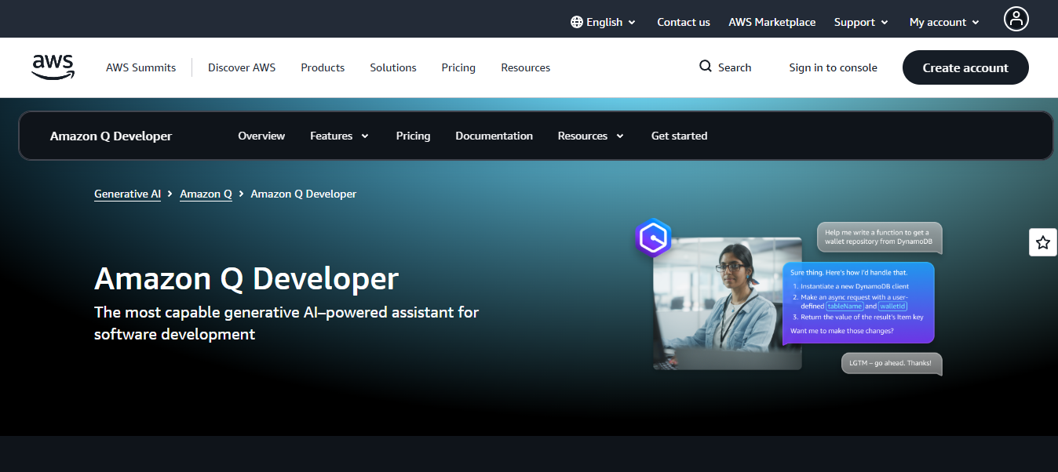Open the Resources menu in main nav
Image resolution: width=1058 pixels, height=472 pixels.
pyautogui.click(x=526, y=67)
